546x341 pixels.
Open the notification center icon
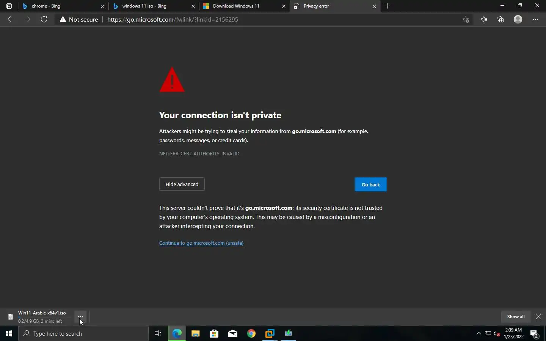click(535, 334)
